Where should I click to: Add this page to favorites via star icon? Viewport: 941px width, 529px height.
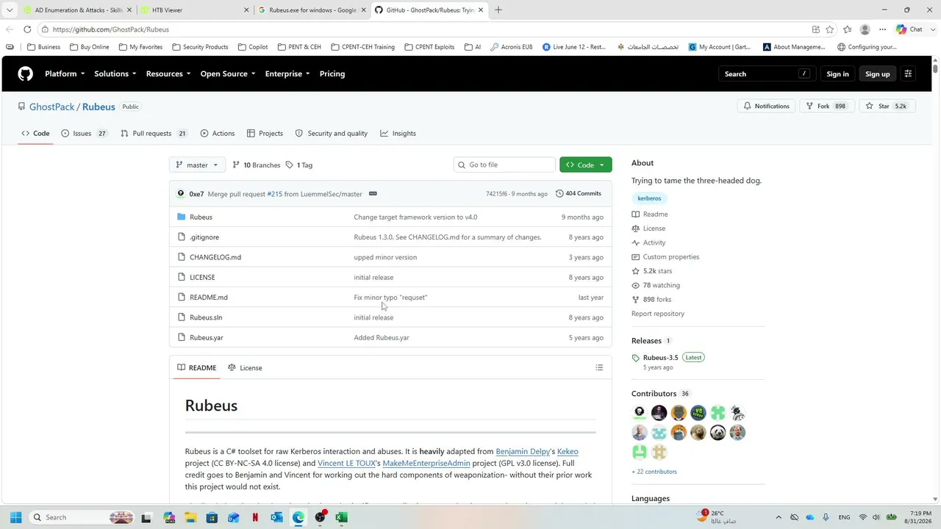[x=830, y=29]
